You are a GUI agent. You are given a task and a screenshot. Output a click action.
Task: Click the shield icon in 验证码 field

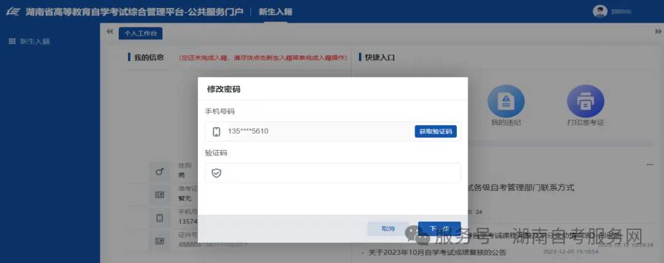pos(216,173)
